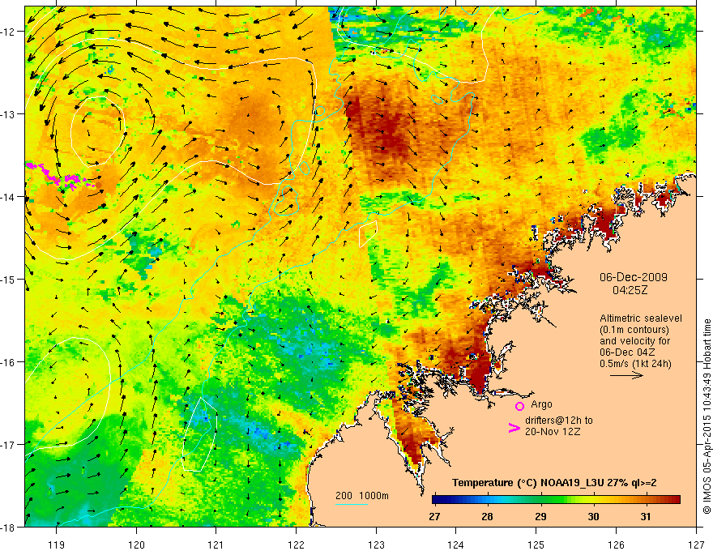The height and width of the screenshot is (551, 713).
Task: Click the latitude axis label -18
Action: point(8,528)
